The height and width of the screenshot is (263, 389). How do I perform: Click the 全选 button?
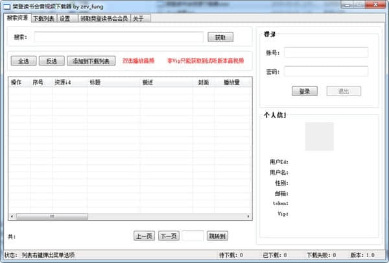(23, 61)
